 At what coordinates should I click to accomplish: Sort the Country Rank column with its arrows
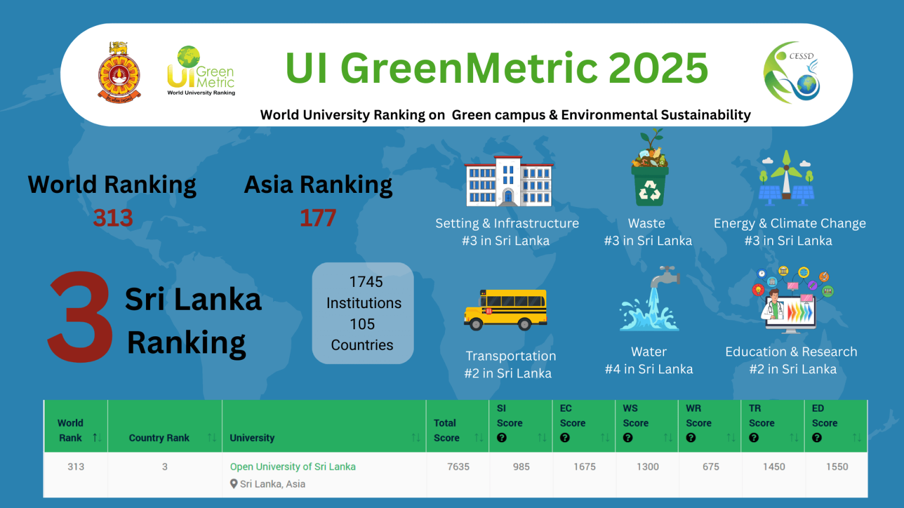point(211,437)
